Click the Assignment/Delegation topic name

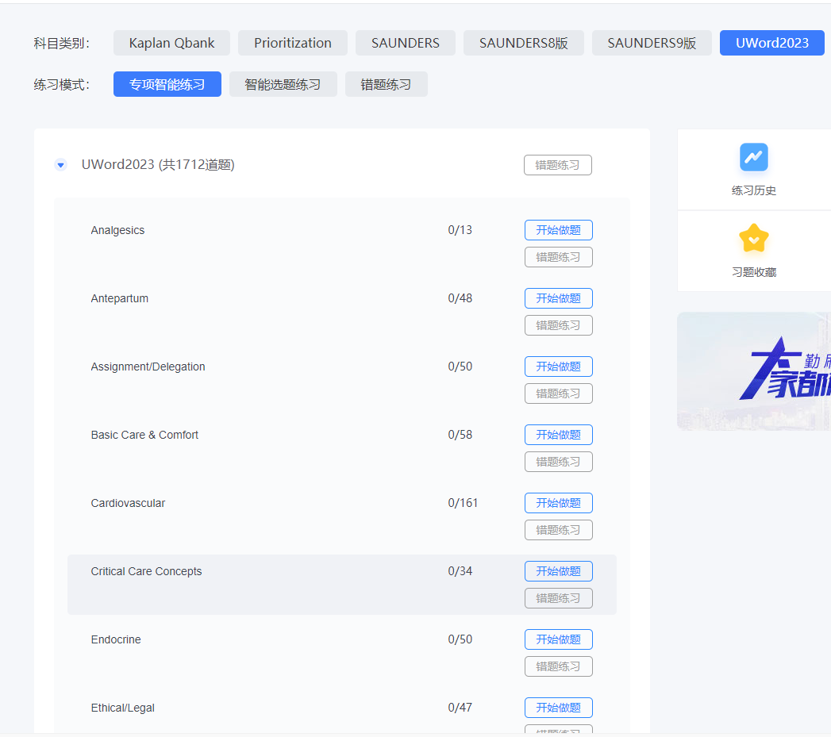[148, 367]
